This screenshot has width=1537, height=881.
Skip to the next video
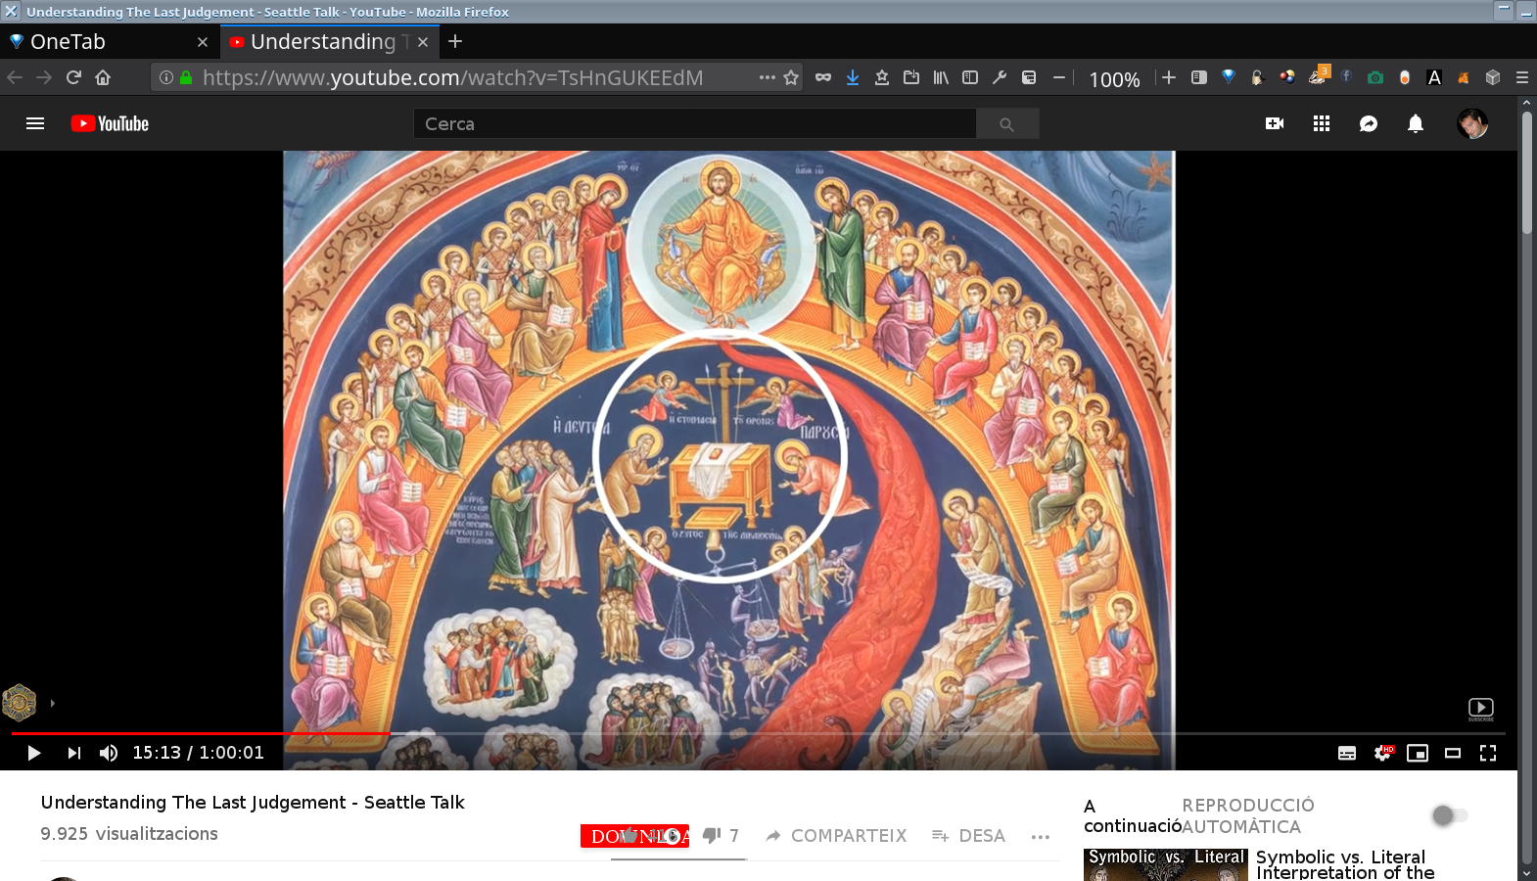(74, 753)
